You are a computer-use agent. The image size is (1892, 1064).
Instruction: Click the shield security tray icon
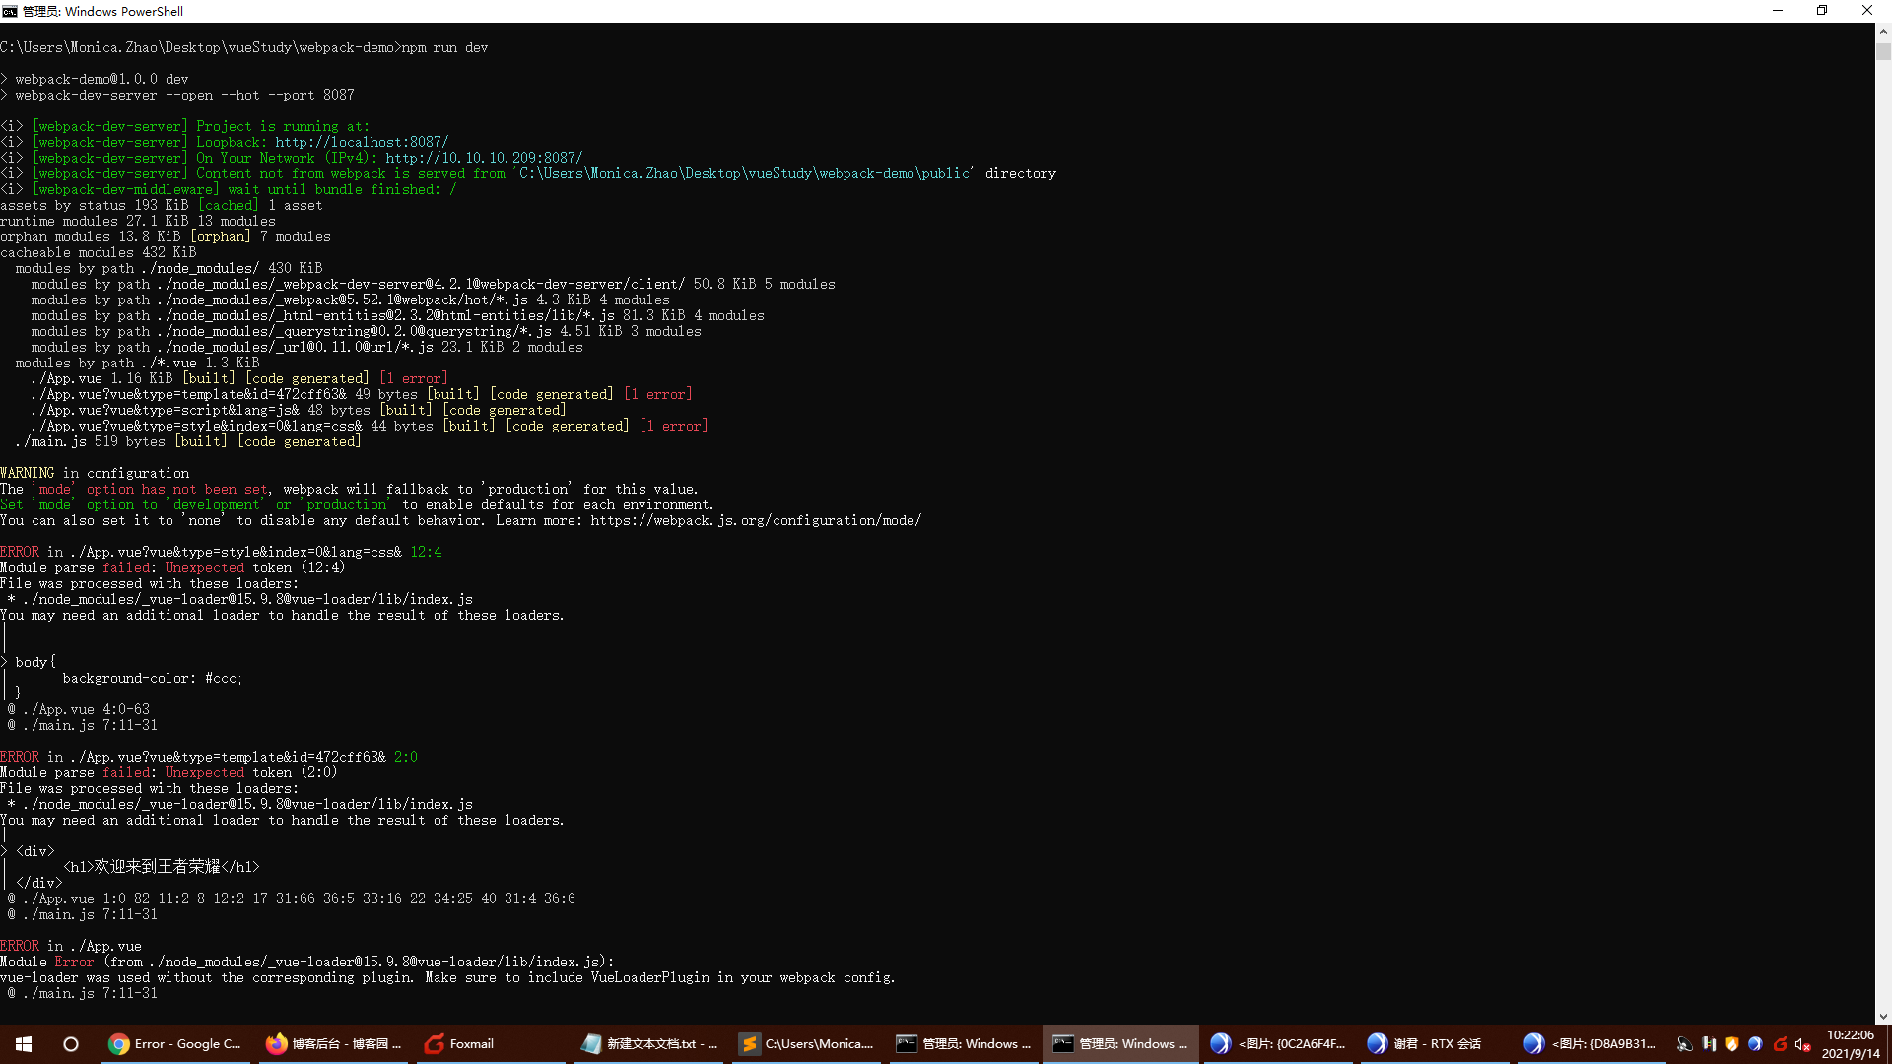(1732, 1044)
